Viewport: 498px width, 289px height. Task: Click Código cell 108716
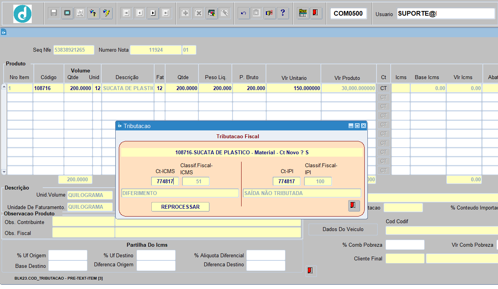tap(48, 88)
